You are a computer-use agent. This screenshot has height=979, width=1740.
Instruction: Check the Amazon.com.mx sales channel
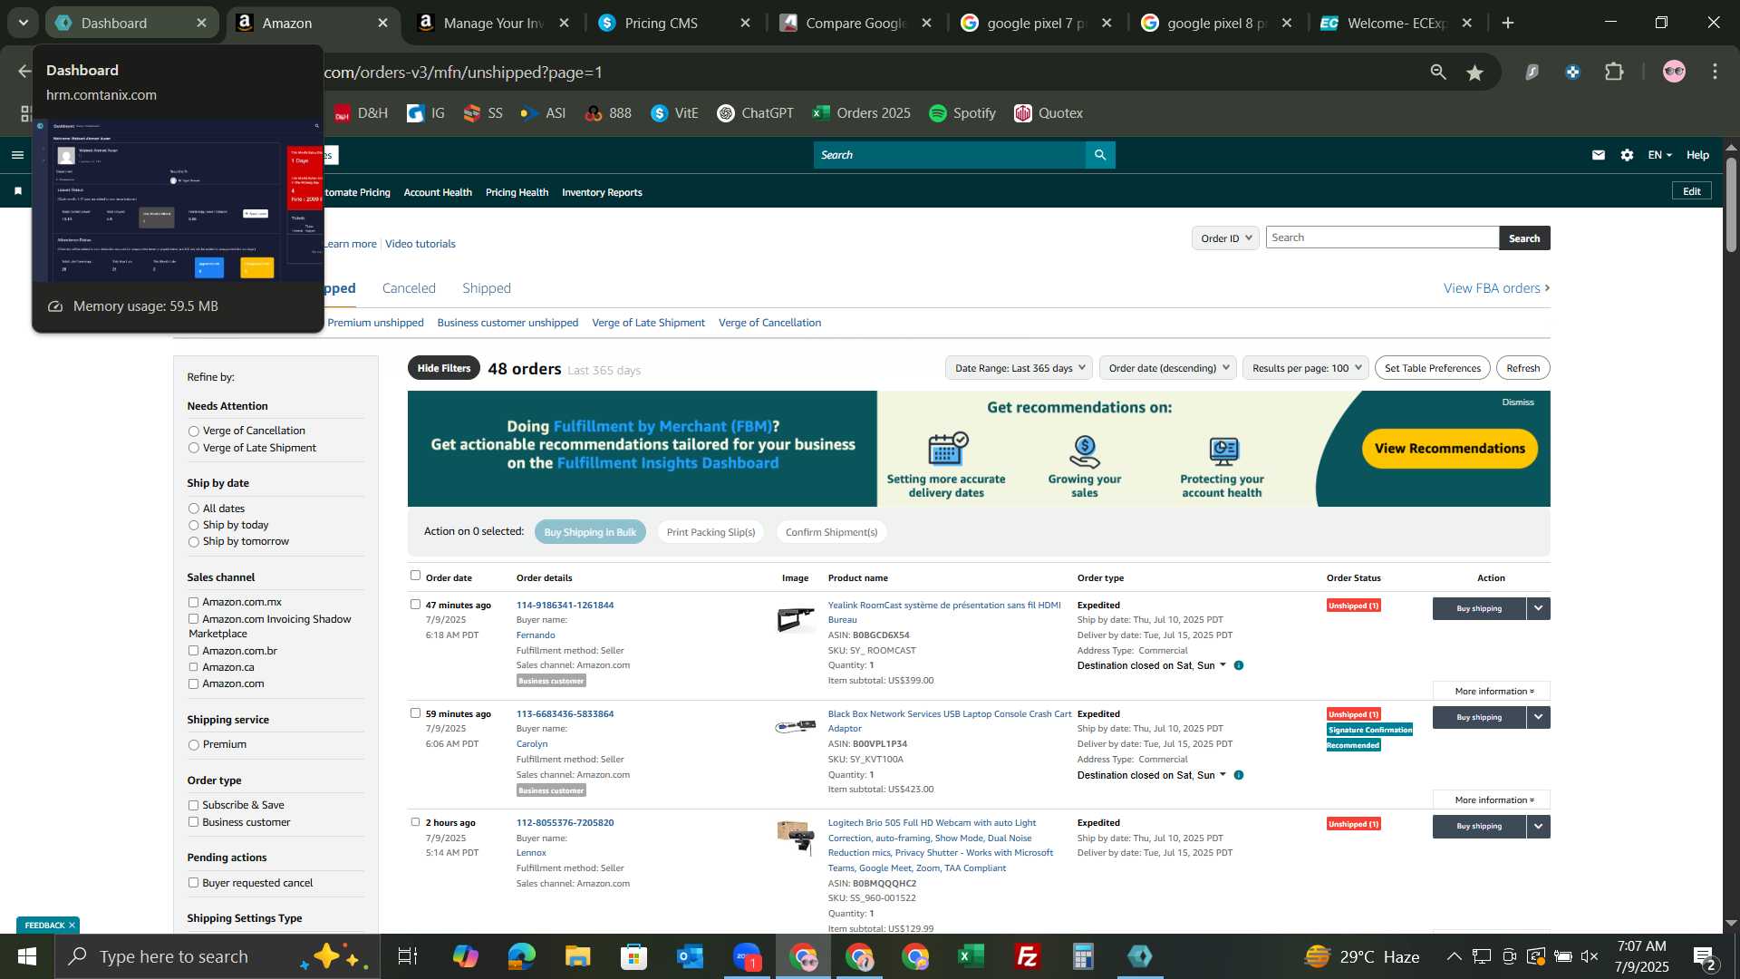(193, 602)
